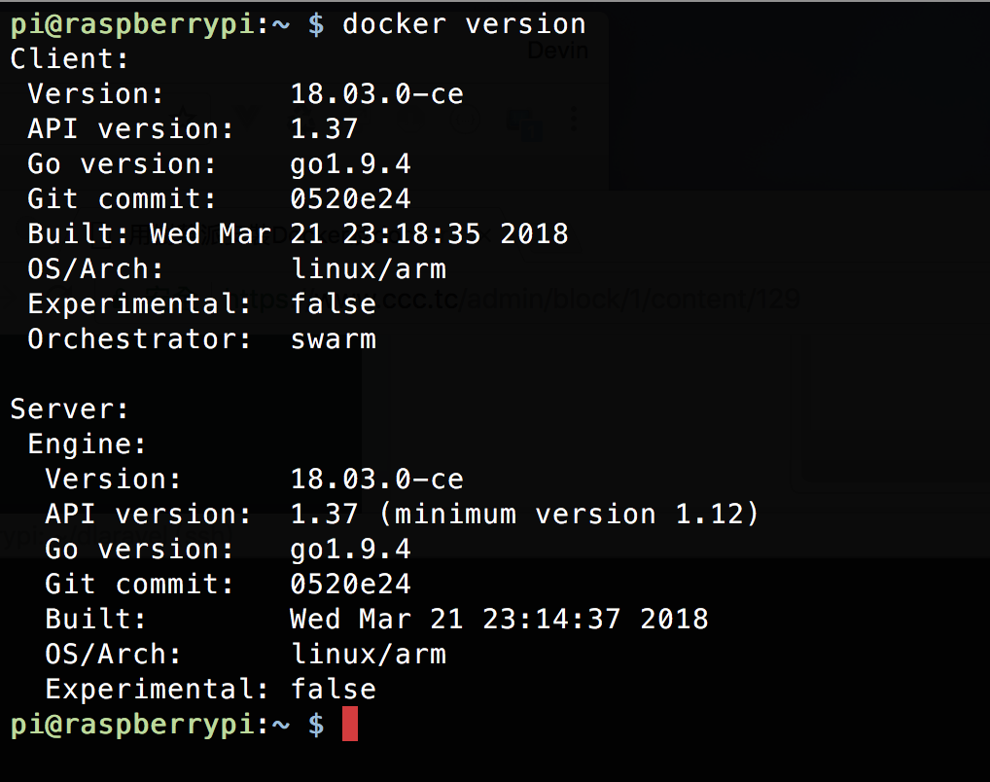The image size is (990, 782).
Task: Click the Orchestrator value 'swarm'
Action: coord(334,339)
